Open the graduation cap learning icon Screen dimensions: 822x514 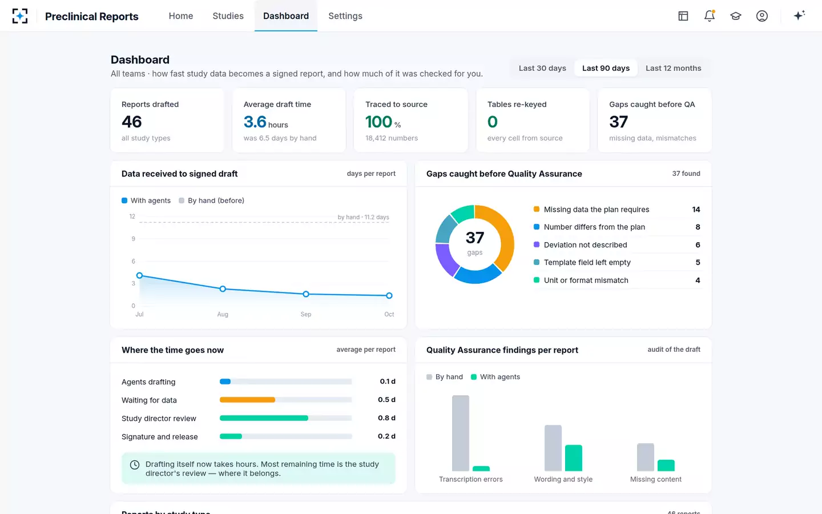tap(736, 16)
